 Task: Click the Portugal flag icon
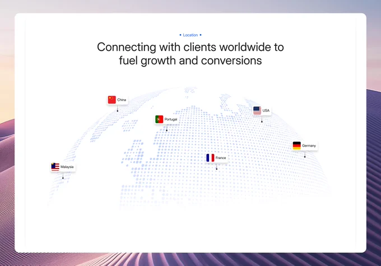(159, 119)
